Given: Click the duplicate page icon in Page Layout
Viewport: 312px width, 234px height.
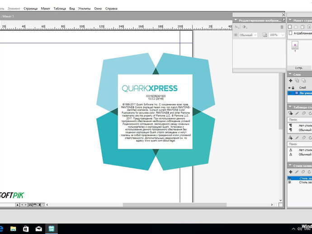Looking at the screenshot, I should pos(303,27).
